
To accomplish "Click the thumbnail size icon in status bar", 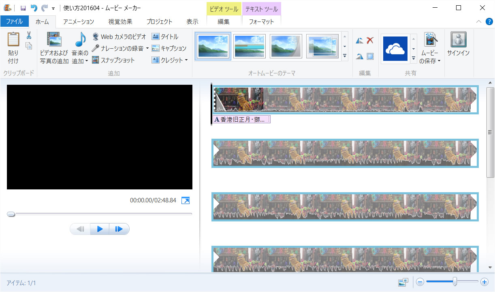I will (x=403, y=282).
